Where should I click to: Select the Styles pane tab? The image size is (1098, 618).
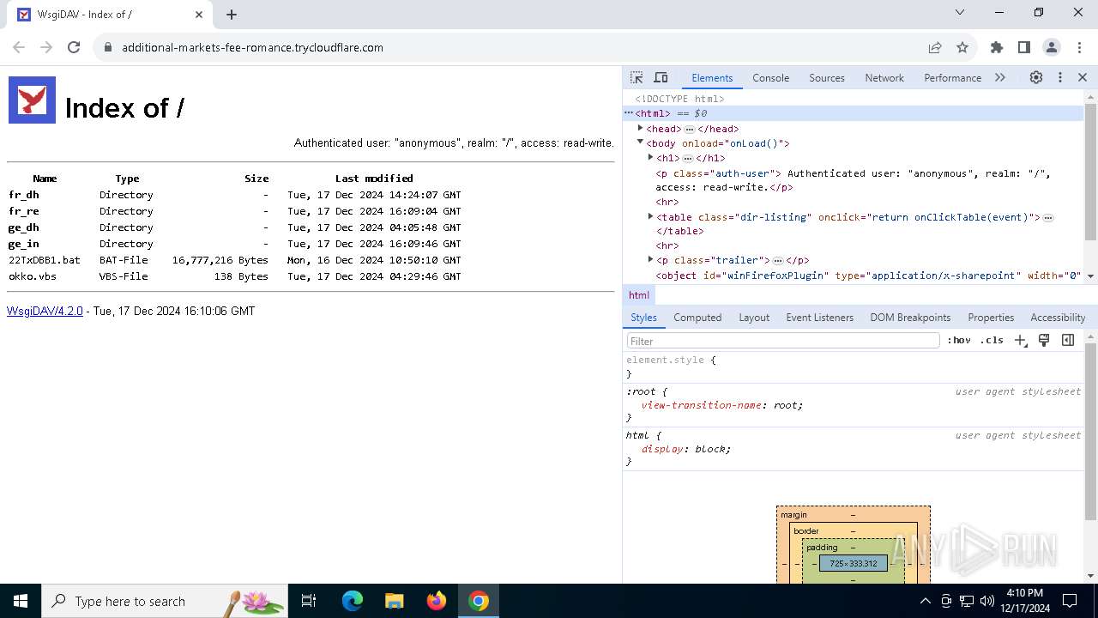click(643, 317)
